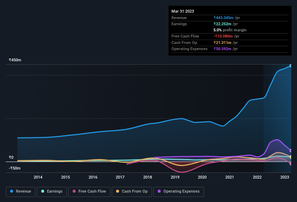This screenshot has height=202, width=297.
Task: Click the Free Cash Flow tooltip label
Action: click(x=185, y=36)
